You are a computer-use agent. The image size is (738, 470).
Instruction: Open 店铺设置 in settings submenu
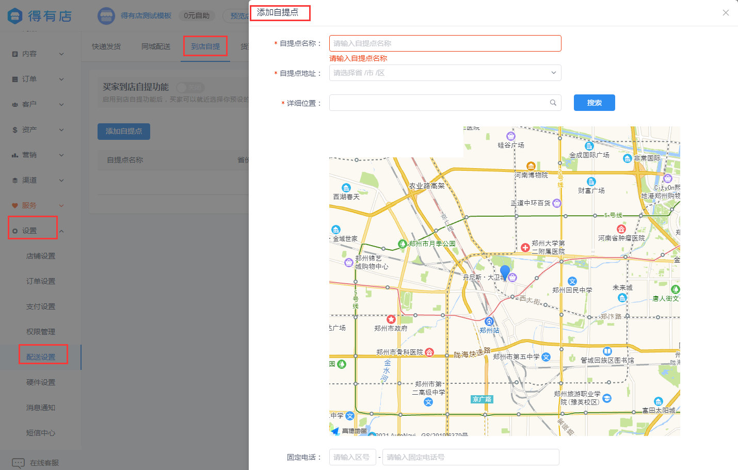(x=41, y=256)
